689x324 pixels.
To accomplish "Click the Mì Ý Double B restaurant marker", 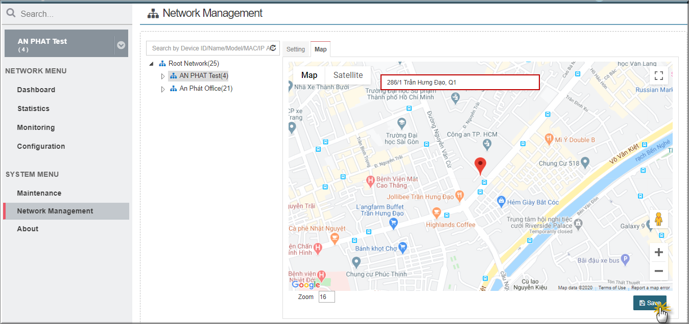I will click(549, 139).
